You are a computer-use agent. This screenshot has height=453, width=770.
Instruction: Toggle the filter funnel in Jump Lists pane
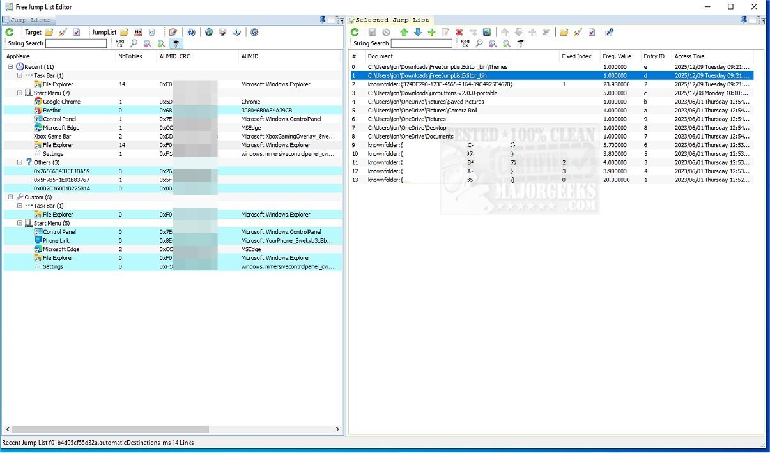click(x=174, y=43)
